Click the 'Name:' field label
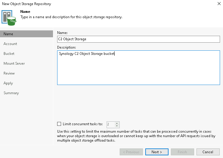Screen dimensions: 223x158 point(62,33)
